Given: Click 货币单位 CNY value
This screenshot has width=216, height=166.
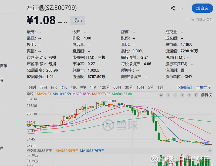Looking at the screenshot, I should point(188,77).
